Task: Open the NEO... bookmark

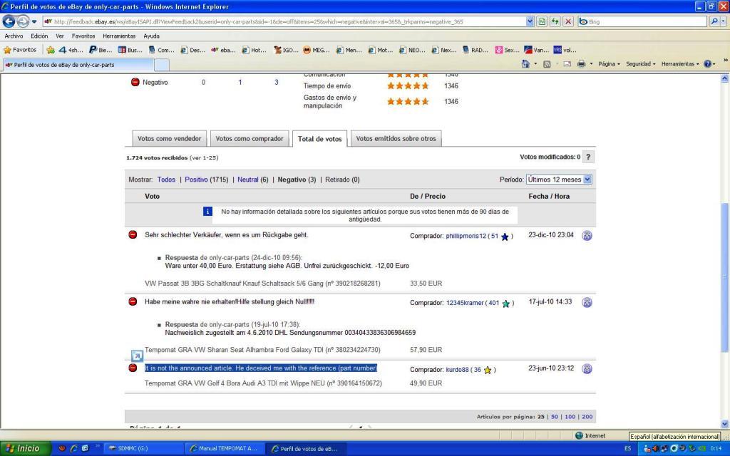Action: coord(412,50)
